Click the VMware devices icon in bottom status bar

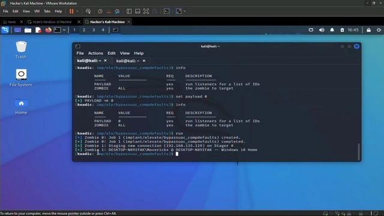pos(325,214)
